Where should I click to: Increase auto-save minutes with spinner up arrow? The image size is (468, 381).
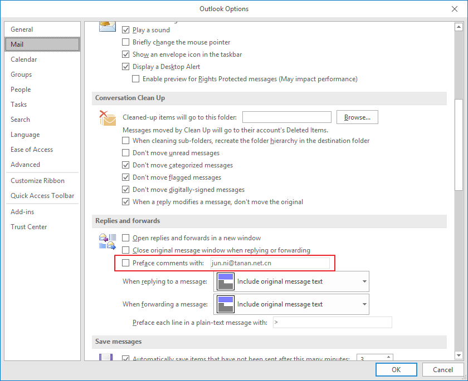point(388,357)
